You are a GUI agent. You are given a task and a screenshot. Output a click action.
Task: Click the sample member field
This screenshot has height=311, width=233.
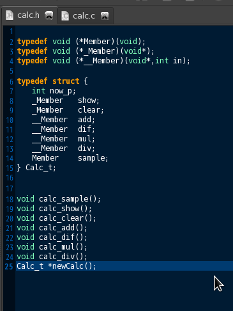[x=91, y=158]
